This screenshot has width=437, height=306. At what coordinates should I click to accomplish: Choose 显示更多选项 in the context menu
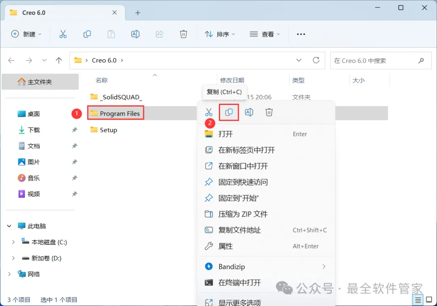[x=266, y=302]
